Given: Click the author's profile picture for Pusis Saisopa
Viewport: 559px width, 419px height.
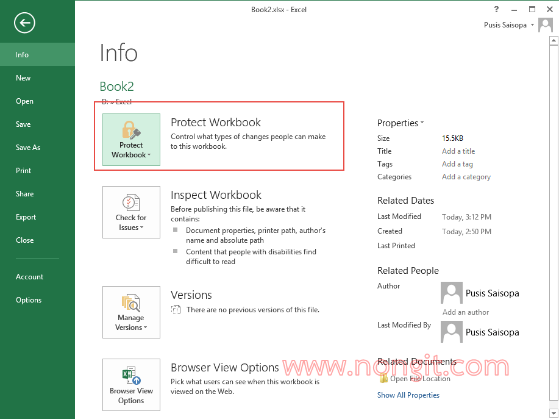Looking at the screenshot, I should (x=451, y=293).
